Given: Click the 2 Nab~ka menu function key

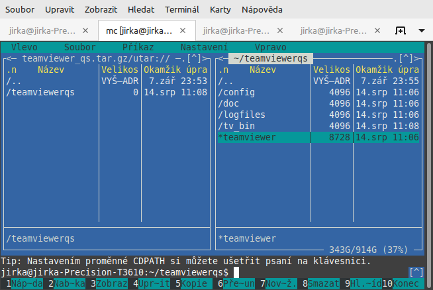Looking at the screenshot, I should point(67,283).
